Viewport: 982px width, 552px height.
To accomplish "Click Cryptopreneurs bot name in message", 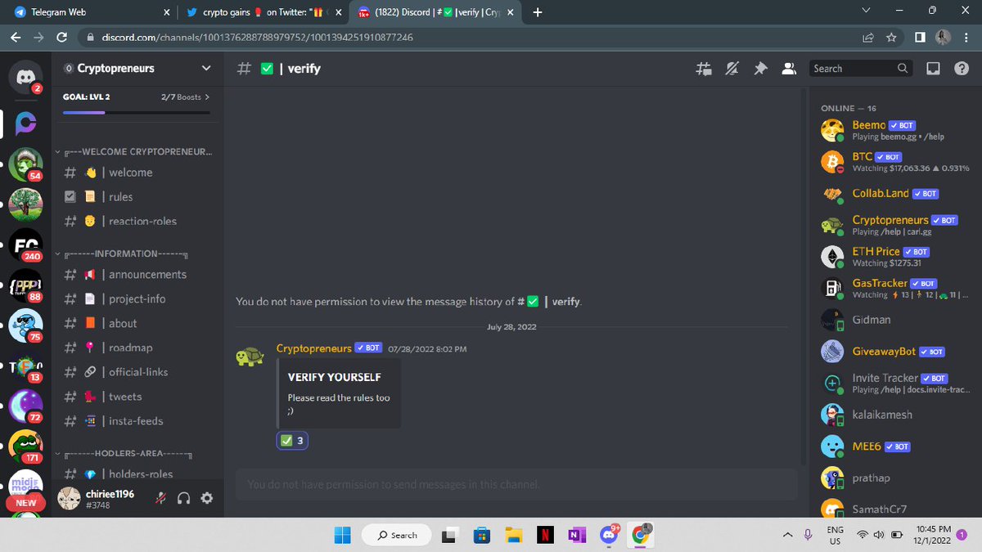I will pos(313,348).
